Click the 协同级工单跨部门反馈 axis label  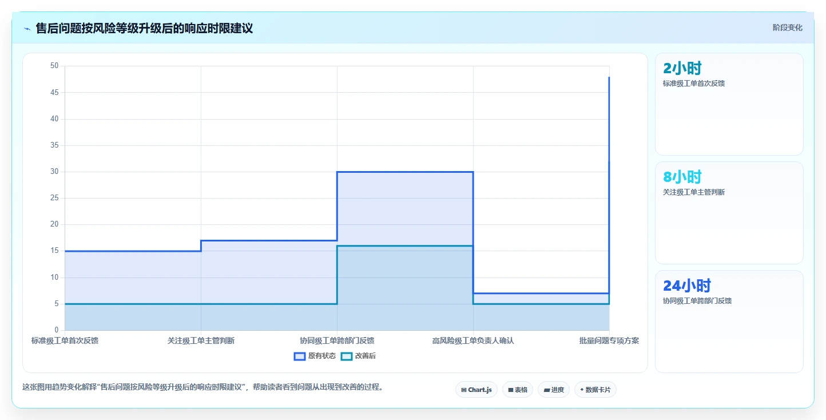[x=337, y=340]
